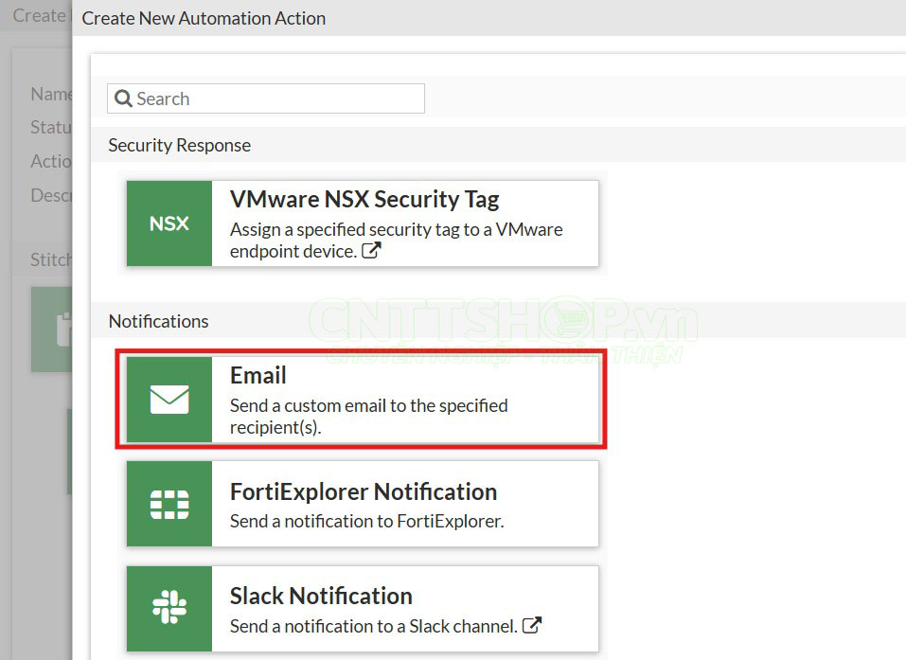Pick the Slack Notification title

point(321,596)
